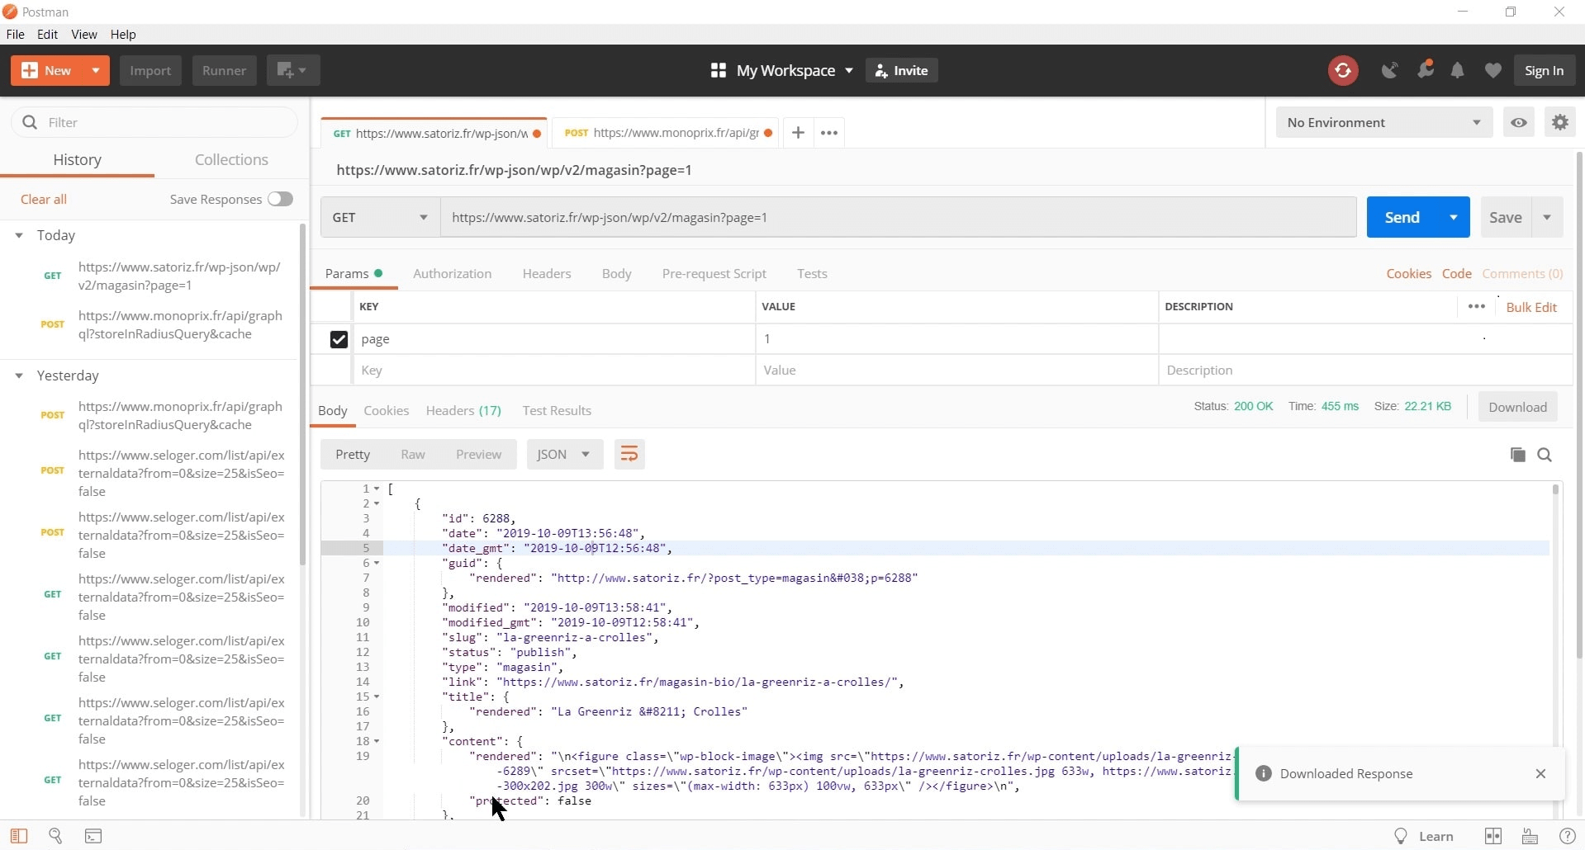
Task: Open the Send button dropdown arrow
Action: tap(1454, 218)
